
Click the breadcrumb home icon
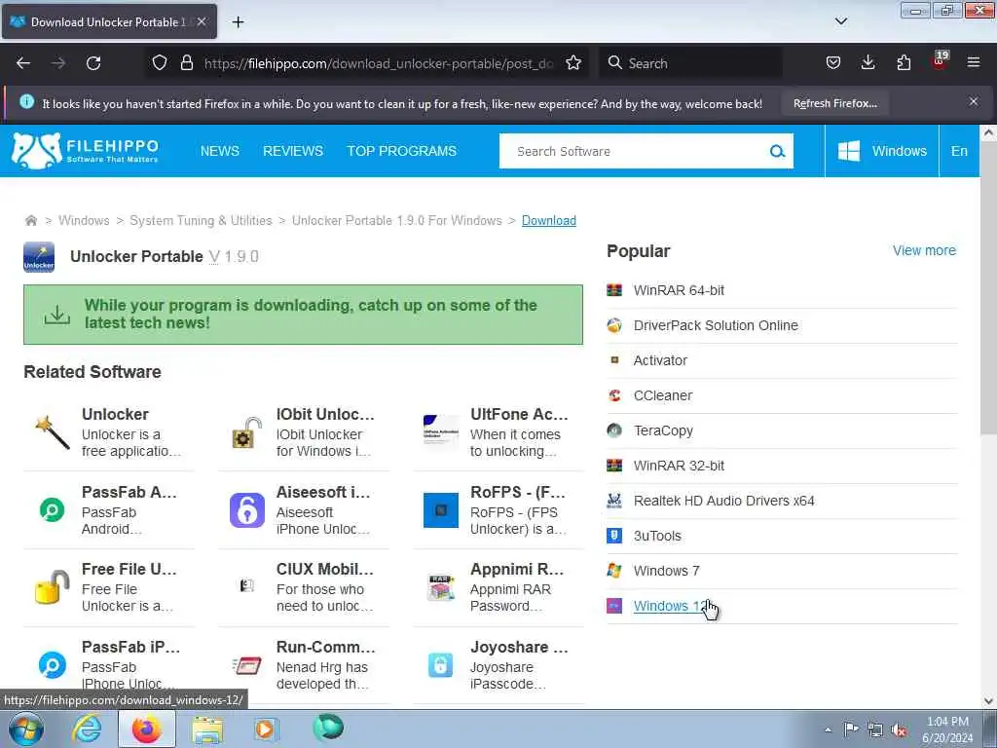point(30,221)
